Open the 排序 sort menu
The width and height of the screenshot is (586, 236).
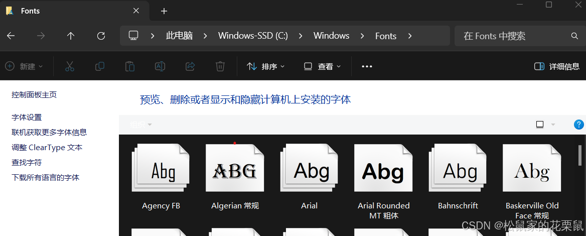coord(266,66)
